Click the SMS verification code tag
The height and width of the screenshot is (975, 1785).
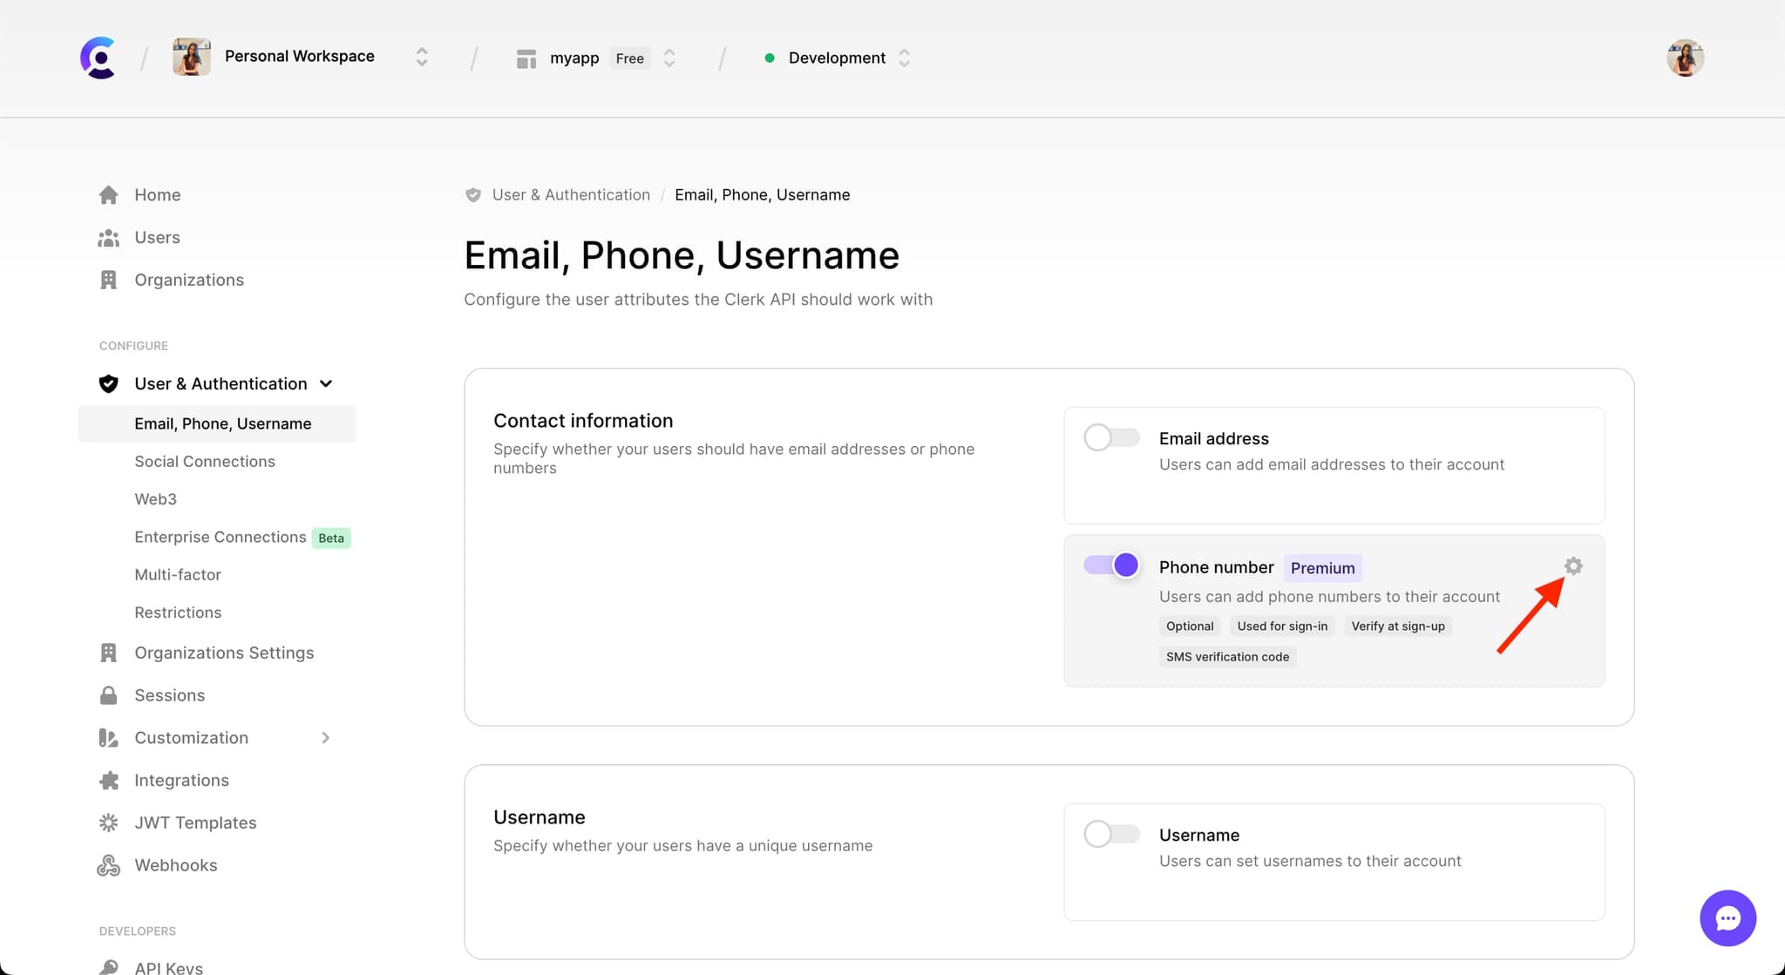click(1227, 657)
